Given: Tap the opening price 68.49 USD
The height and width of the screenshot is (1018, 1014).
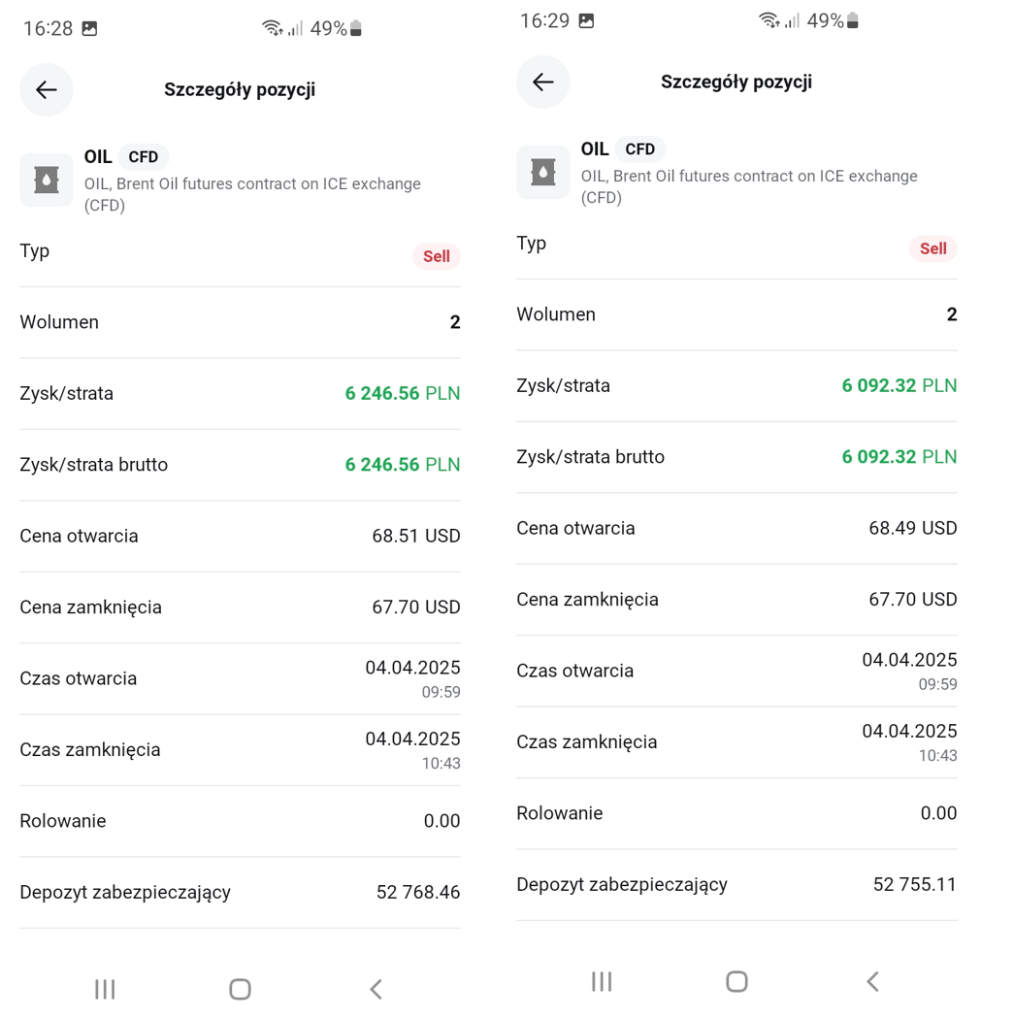Looking at the screenshot, I should [913, 529].
